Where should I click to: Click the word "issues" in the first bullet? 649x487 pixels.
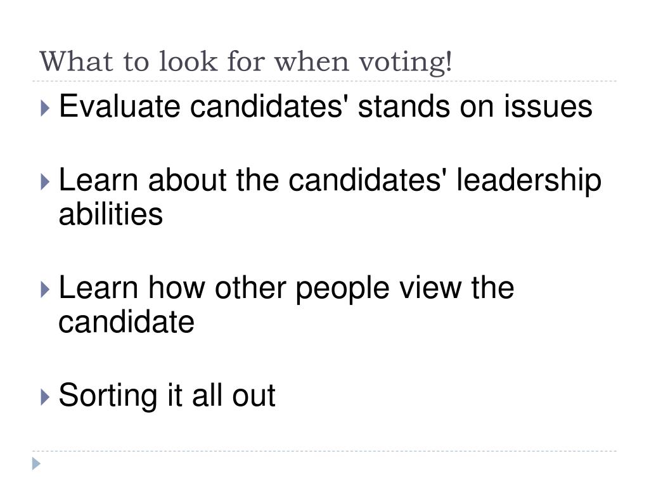pyautogui.click(x=548, y=107)
